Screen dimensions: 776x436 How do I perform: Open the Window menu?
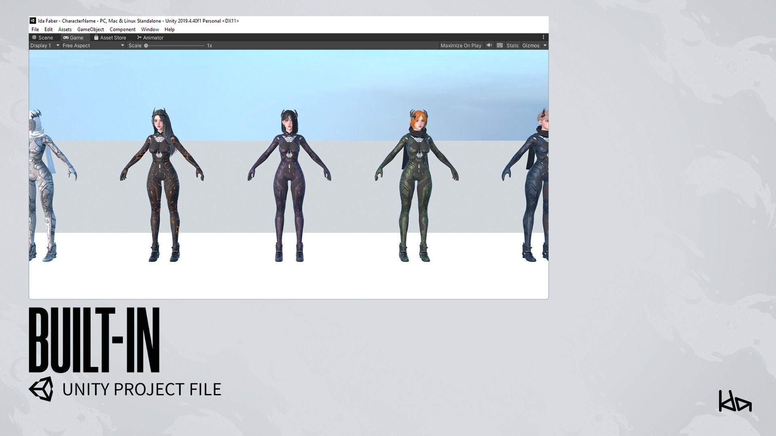tap(150, 29)
